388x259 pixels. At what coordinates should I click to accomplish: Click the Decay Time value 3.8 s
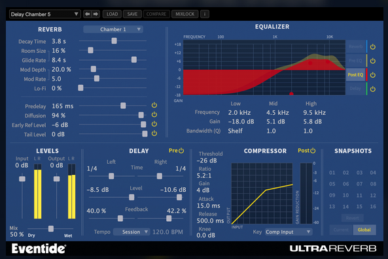click(59, 41)
